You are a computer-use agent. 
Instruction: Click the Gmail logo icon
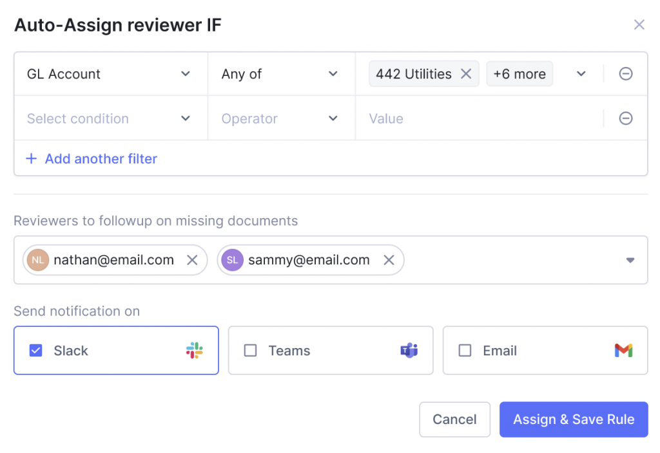tap(623, 351)
